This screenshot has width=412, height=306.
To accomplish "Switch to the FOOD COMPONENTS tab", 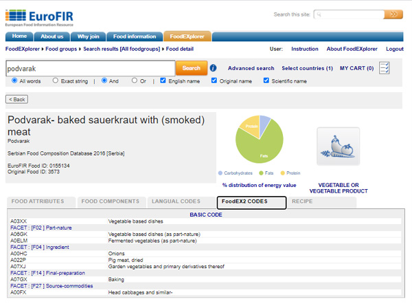I will pyautogui.click(x=111, y=201).
